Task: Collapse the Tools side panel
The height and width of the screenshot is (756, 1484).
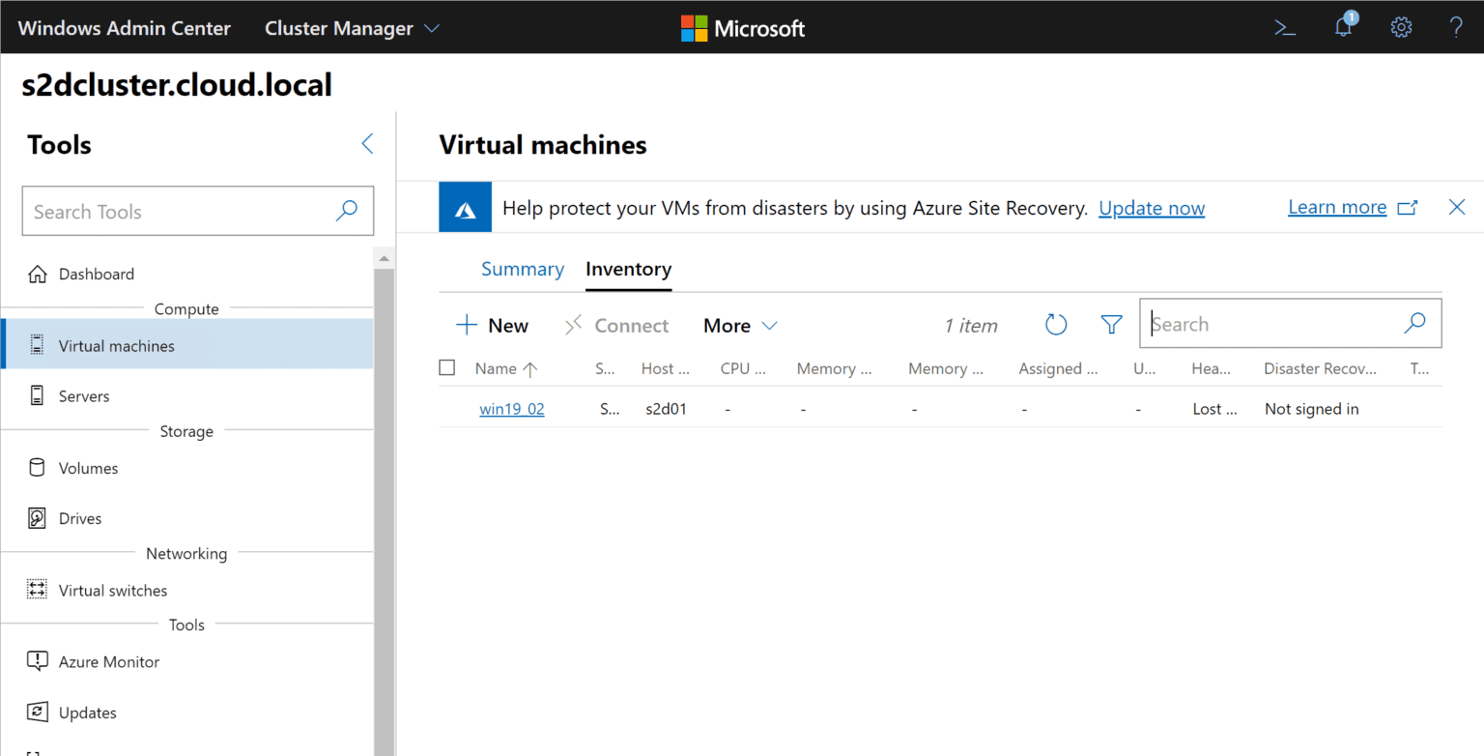Action: [x=367, y=144]
